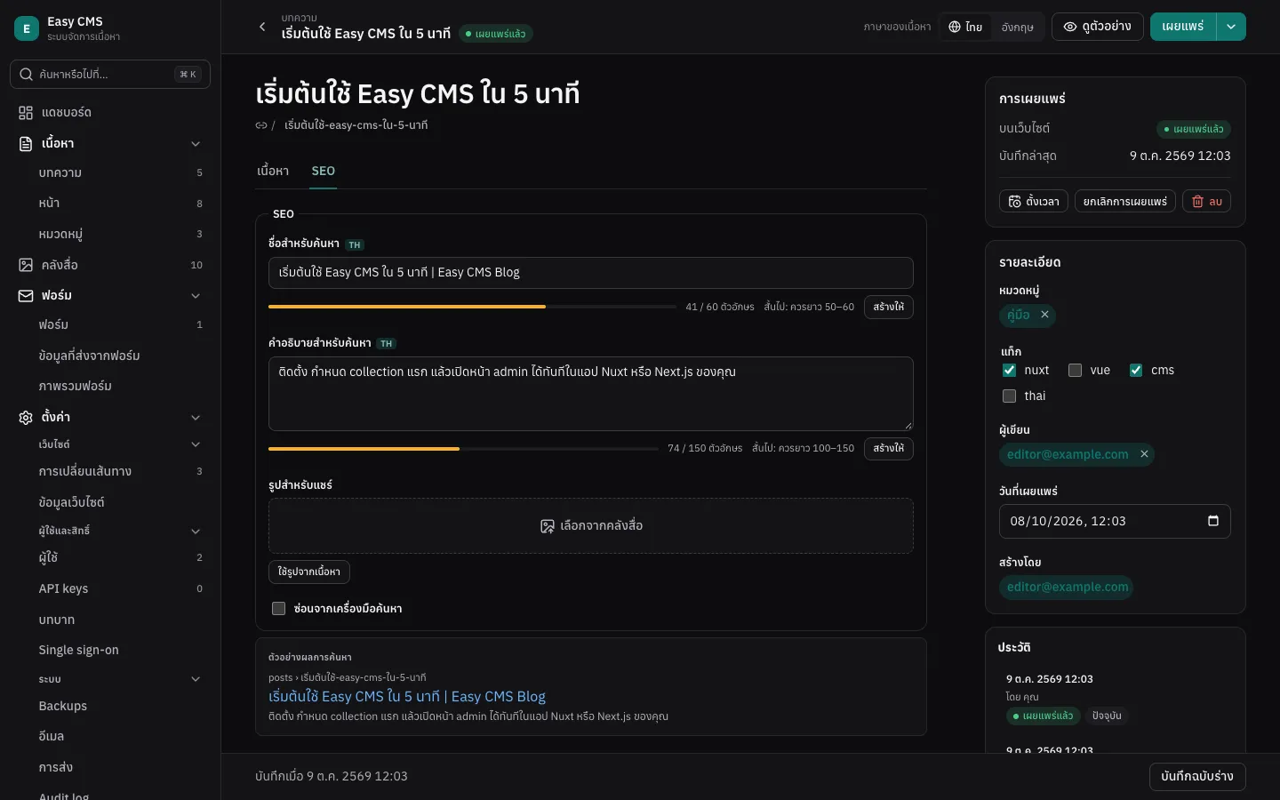Click ยกเลิกการเผยแพร่ to unpublish
1280x800 pixels.
tap(1125, 202)
